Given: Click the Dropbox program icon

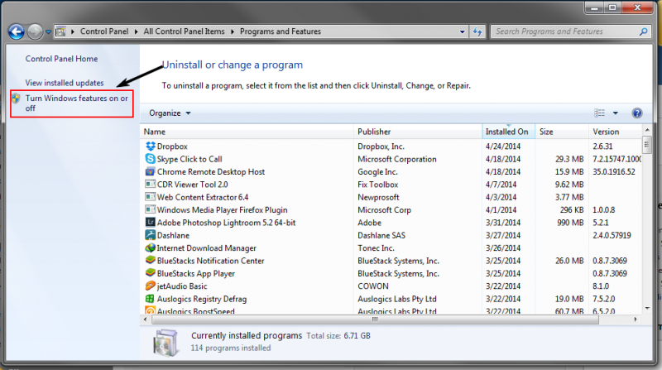Looking at the screenshot, I should click(151, 147).
